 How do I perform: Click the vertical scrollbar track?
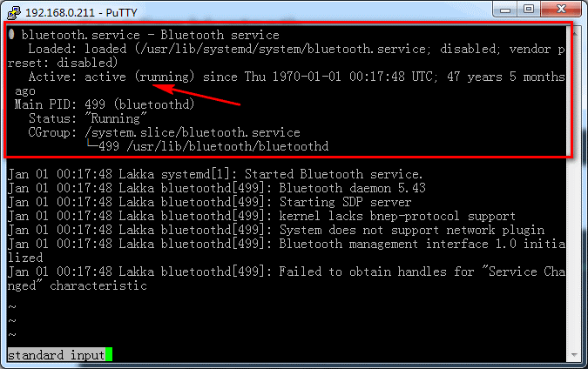tap(574, 191)
